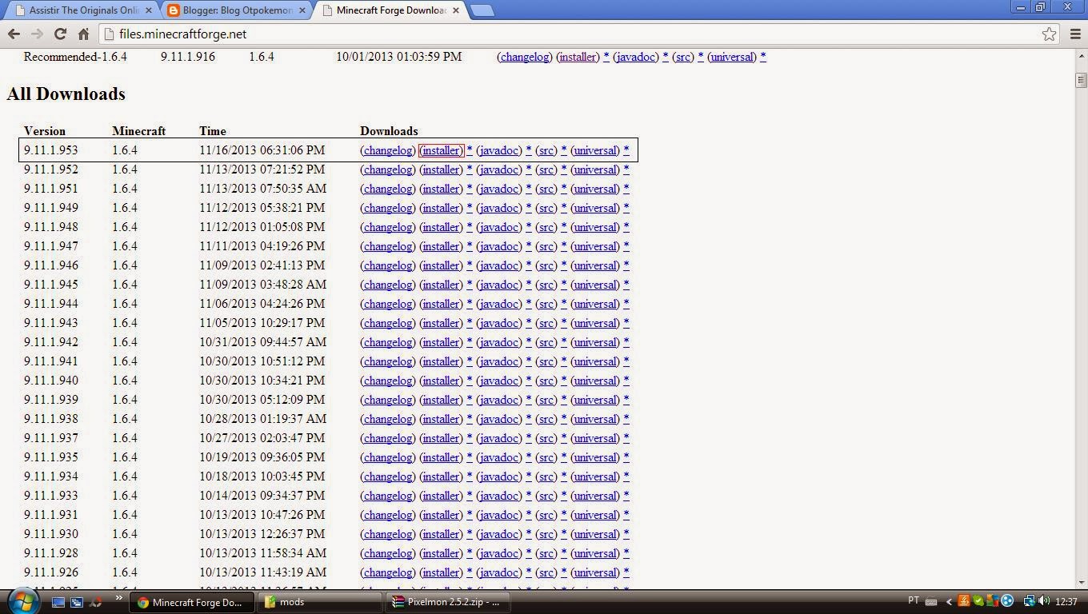The image size is (1088, 614).
Task: Open the Windows Start menu
Action: pos(22,600)
